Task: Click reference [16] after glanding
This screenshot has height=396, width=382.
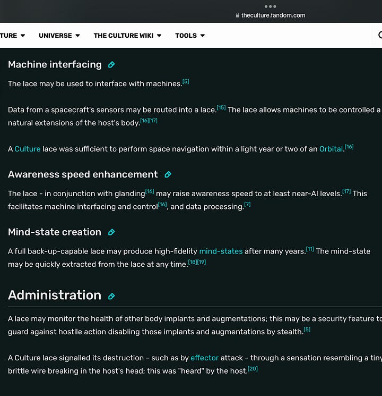Action: click(x=150, y=191)
